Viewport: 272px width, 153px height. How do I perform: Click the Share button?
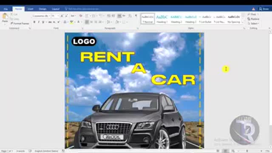264,9
